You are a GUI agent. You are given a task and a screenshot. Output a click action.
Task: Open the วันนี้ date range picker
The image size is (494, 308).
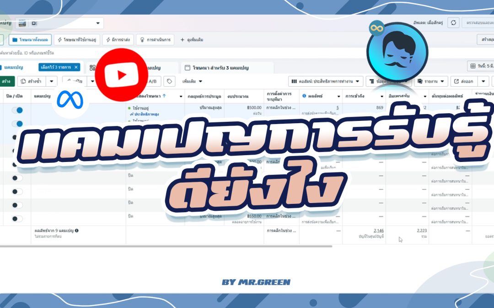pyautogui.click(x=480, y=66)
